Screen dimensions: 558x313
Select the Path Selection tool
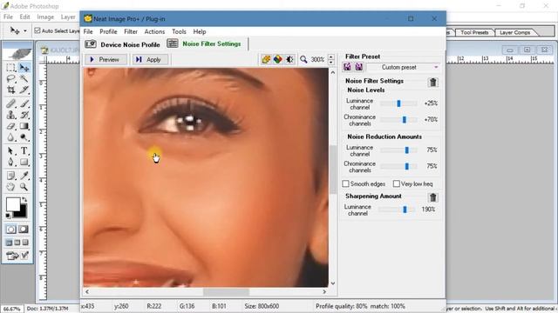[10, 150]
